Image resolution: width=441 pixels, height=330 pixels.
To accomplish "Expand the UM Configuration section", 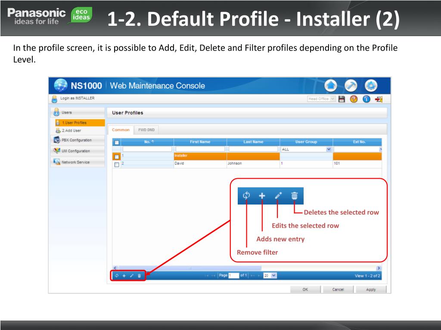I will pos(78,151).
